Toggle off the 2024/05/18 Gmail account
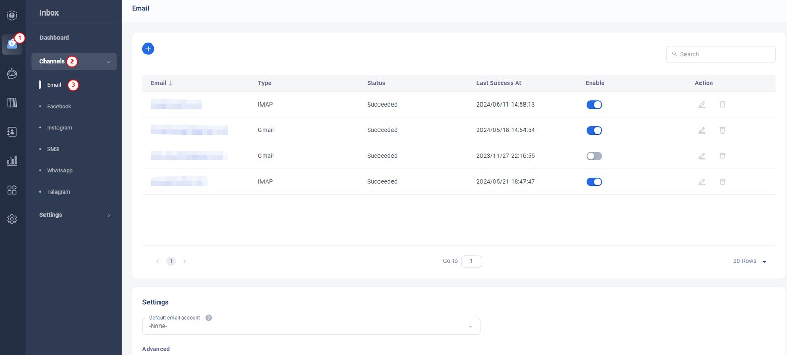This screenshot has width=787, height=355. 594,130
